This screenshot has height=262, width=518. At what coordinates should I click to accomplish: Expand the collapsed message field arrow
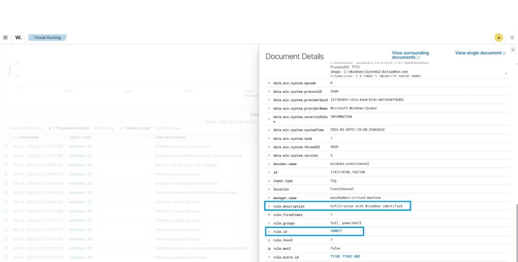(x=506, y=73)
